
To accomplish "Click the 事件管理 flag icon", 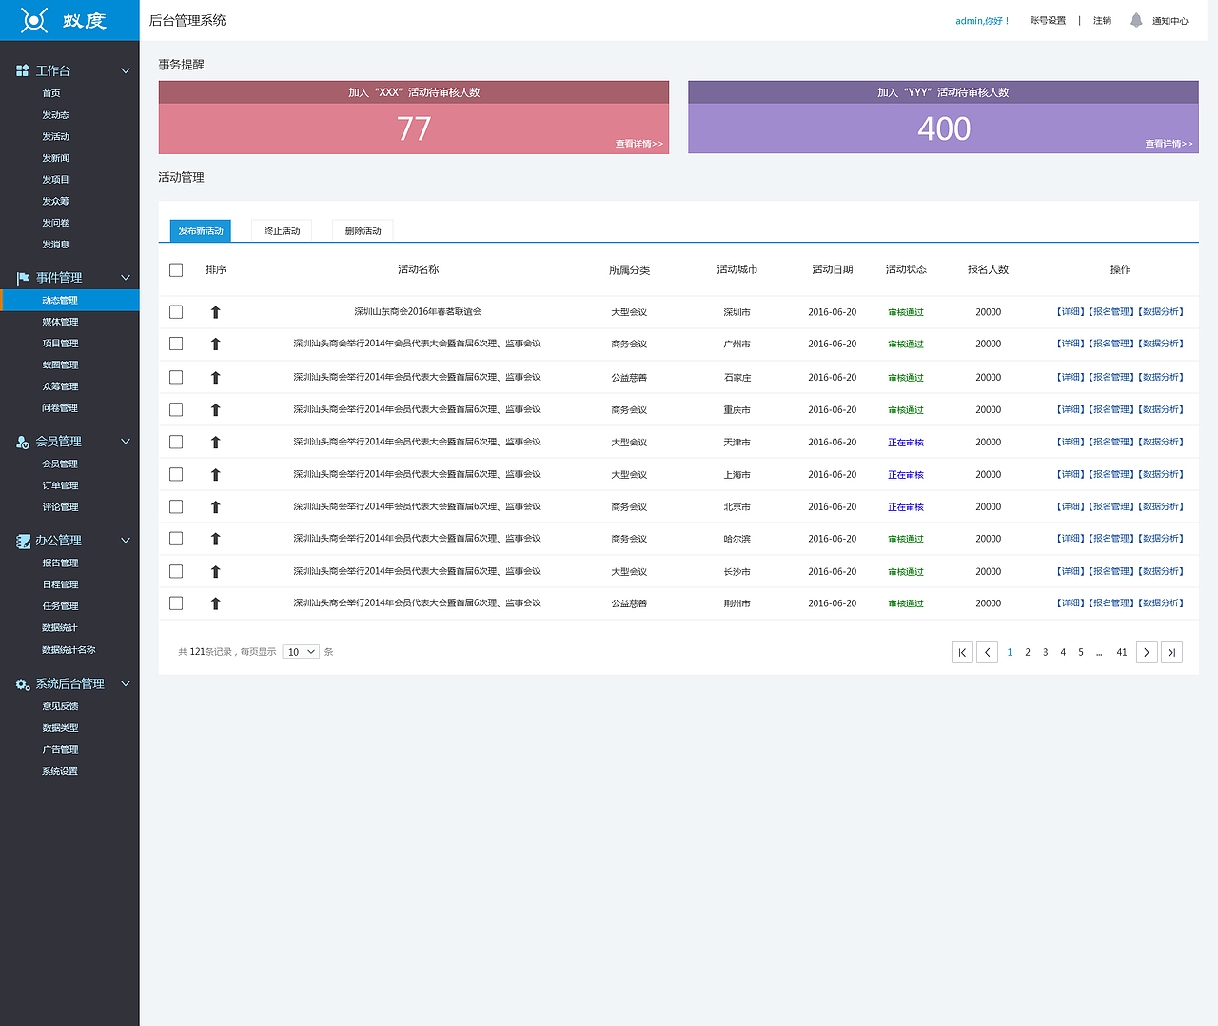I will click(23, 278).
